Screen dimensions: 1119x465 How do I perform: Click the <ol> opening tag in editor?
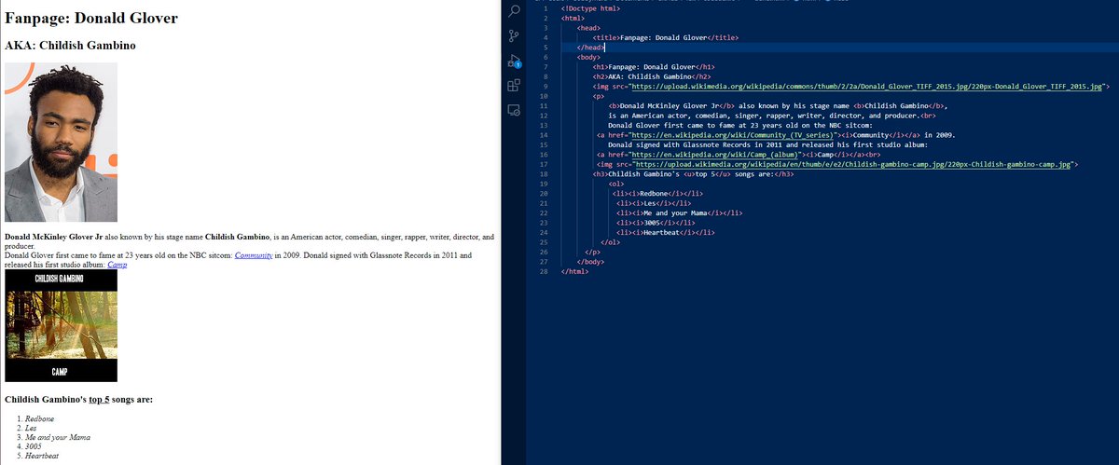coord(615,184)
